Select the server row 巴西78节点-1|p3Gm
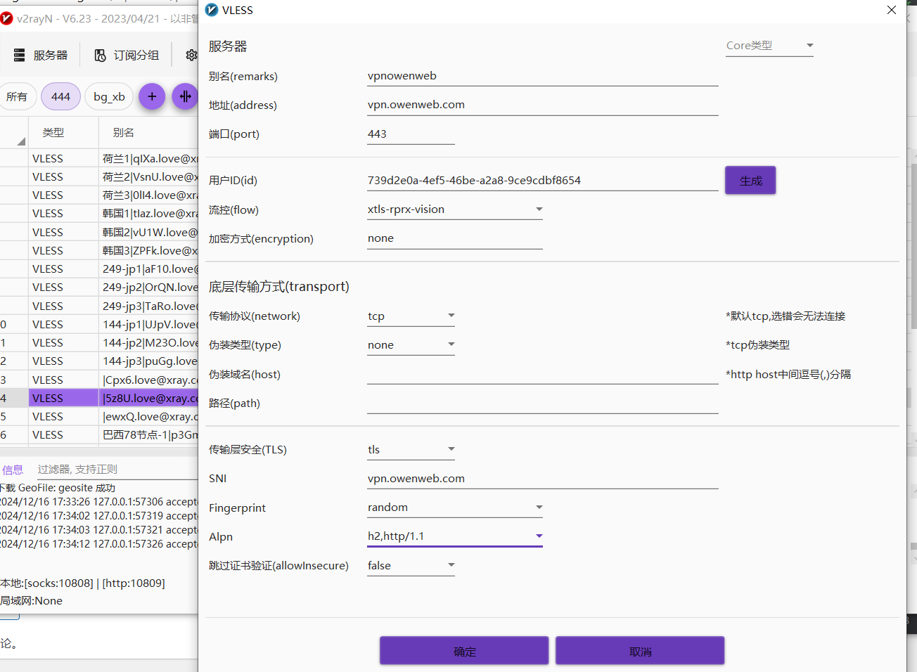Viewport: 917px width, 672px height. [x=99, y=435]
